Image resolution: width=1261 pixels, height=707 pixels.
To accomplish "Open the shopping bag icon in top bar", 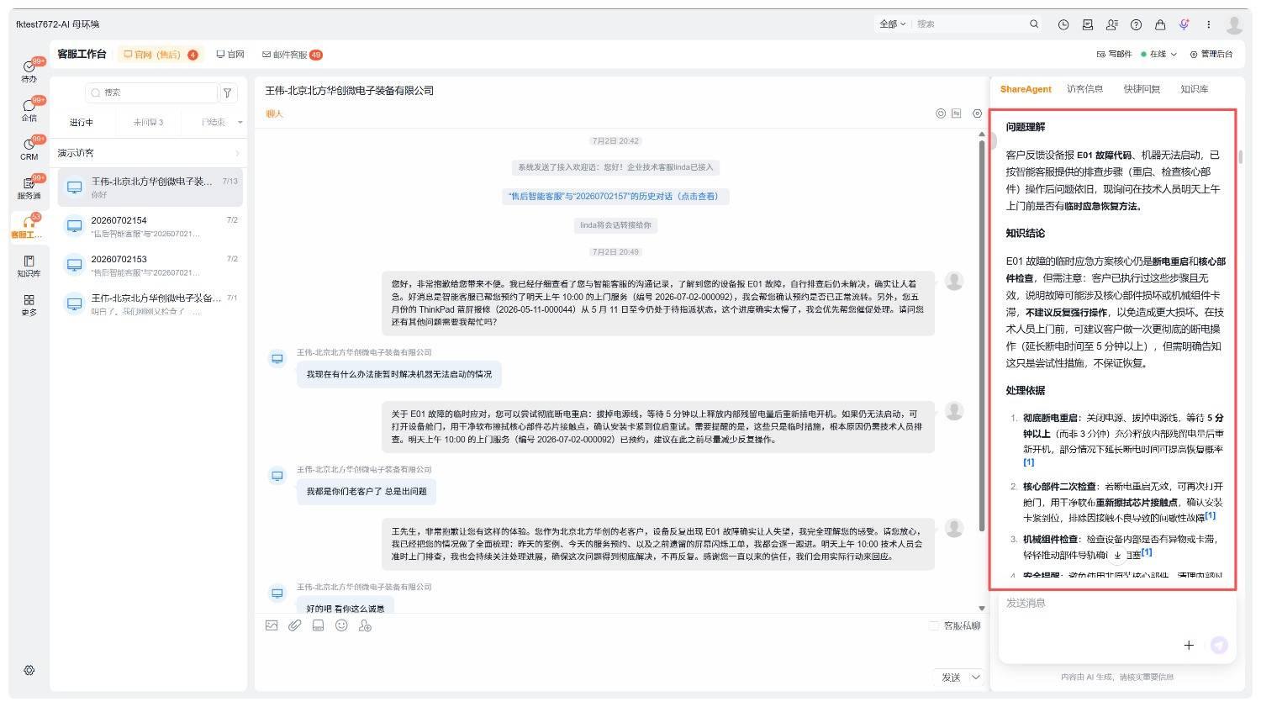I will tap(1160, 24).
